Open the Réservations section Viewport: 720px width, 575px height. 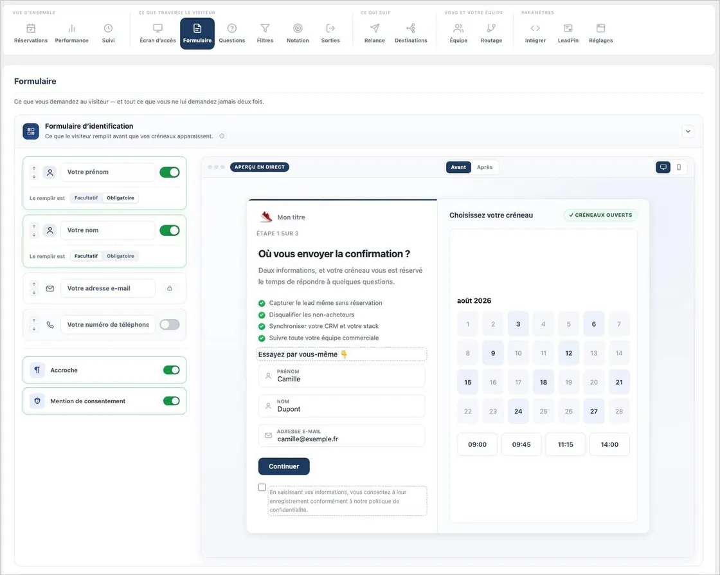click(x=31, y=33)
